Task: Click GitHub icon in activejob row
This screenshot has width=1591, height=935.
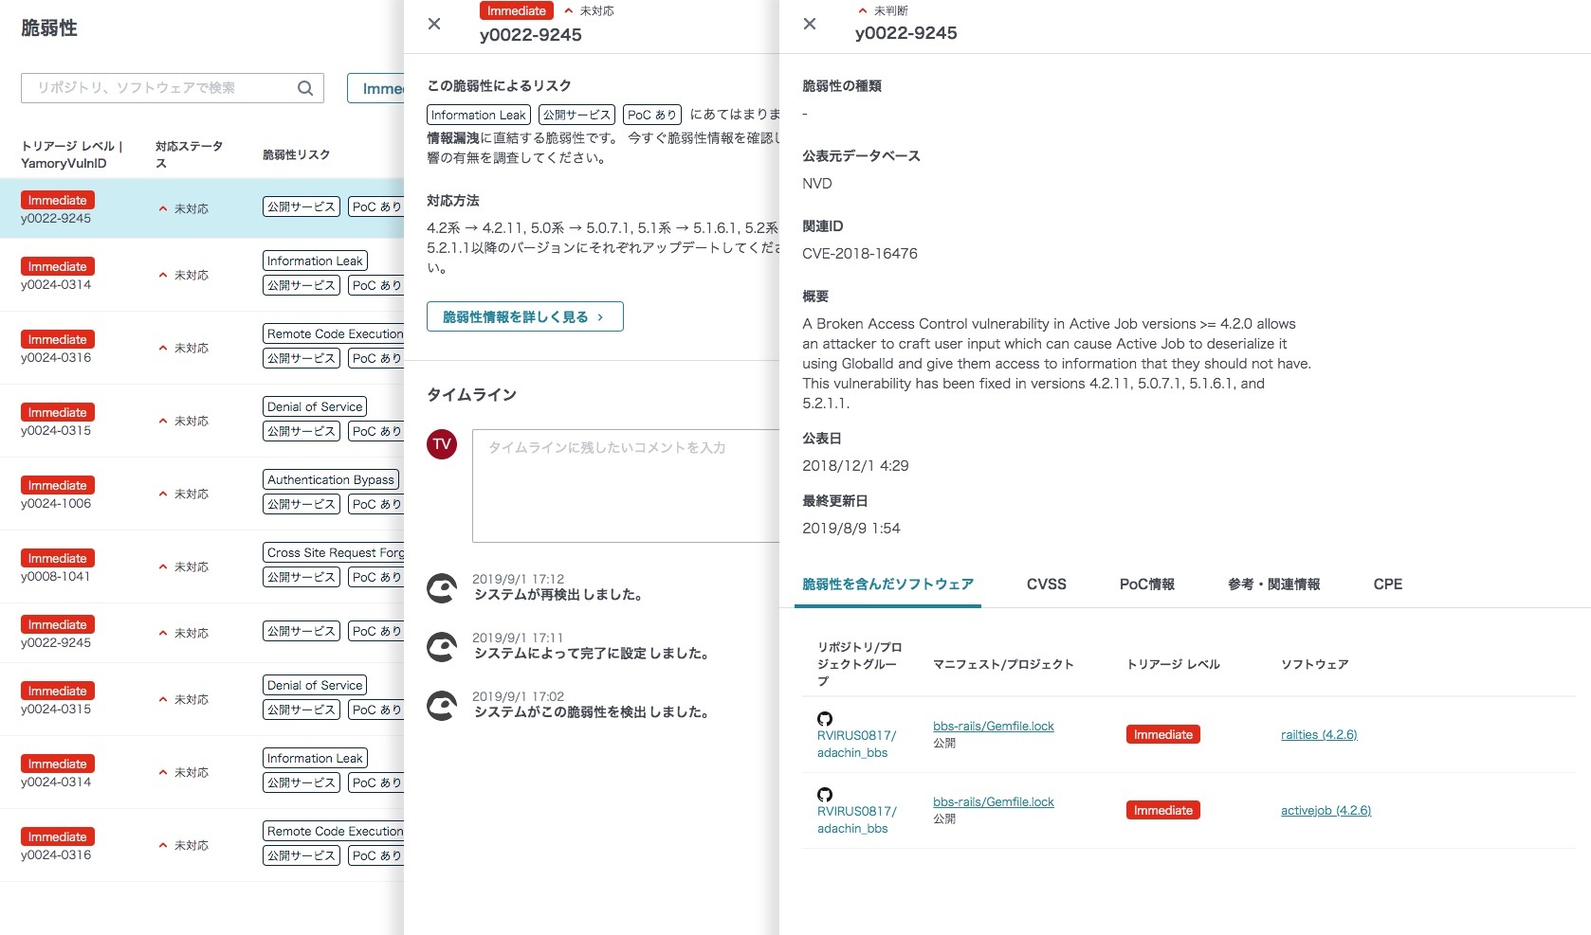Action: 825,795
